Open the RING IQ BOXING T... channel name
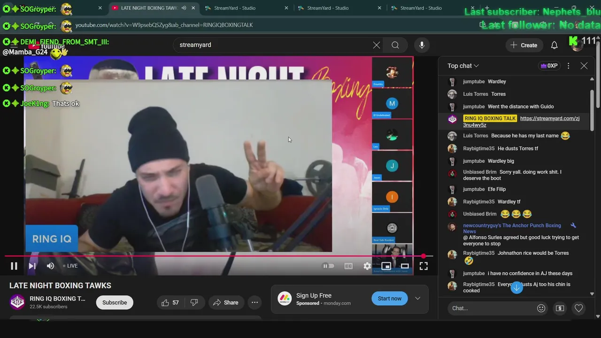 (x=57, y=299)
